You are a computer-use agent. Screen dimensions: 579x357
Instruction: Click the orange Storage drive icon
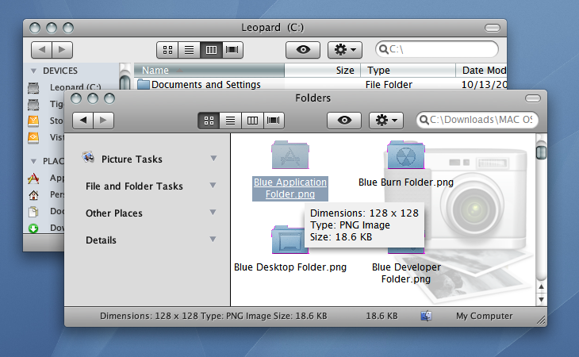pyautogui.click(x=33, y=121)
